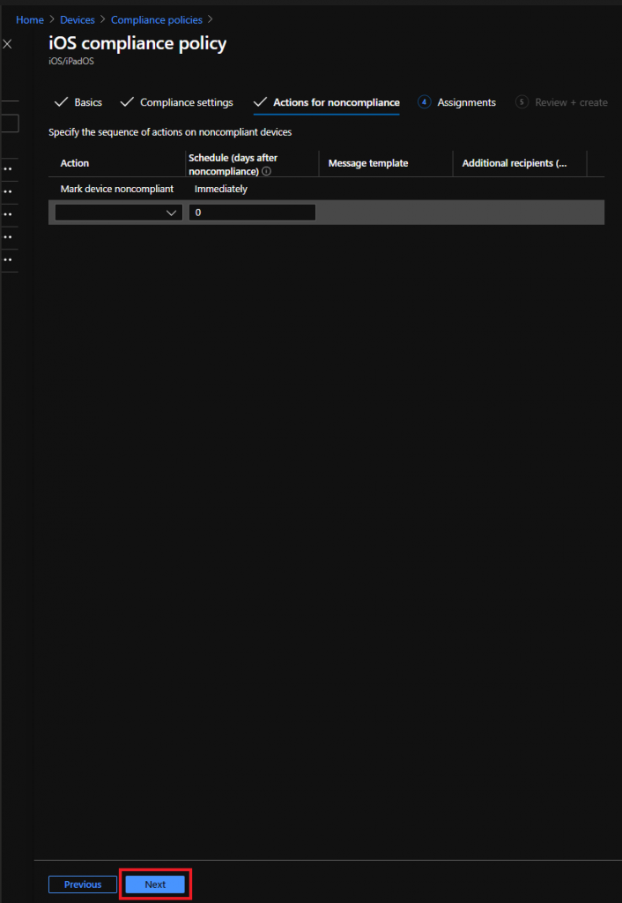Image resolution: width=622 pixels, height=903 pixels.
Task: Click the info icon beside Schedule header
Action: click(266, 171)
